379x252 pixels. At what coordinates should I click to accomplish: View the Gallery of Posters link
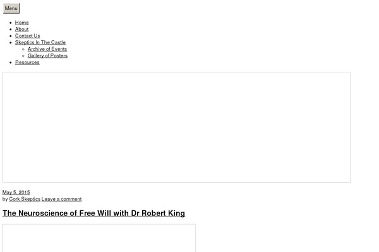[x=48, y=55]
